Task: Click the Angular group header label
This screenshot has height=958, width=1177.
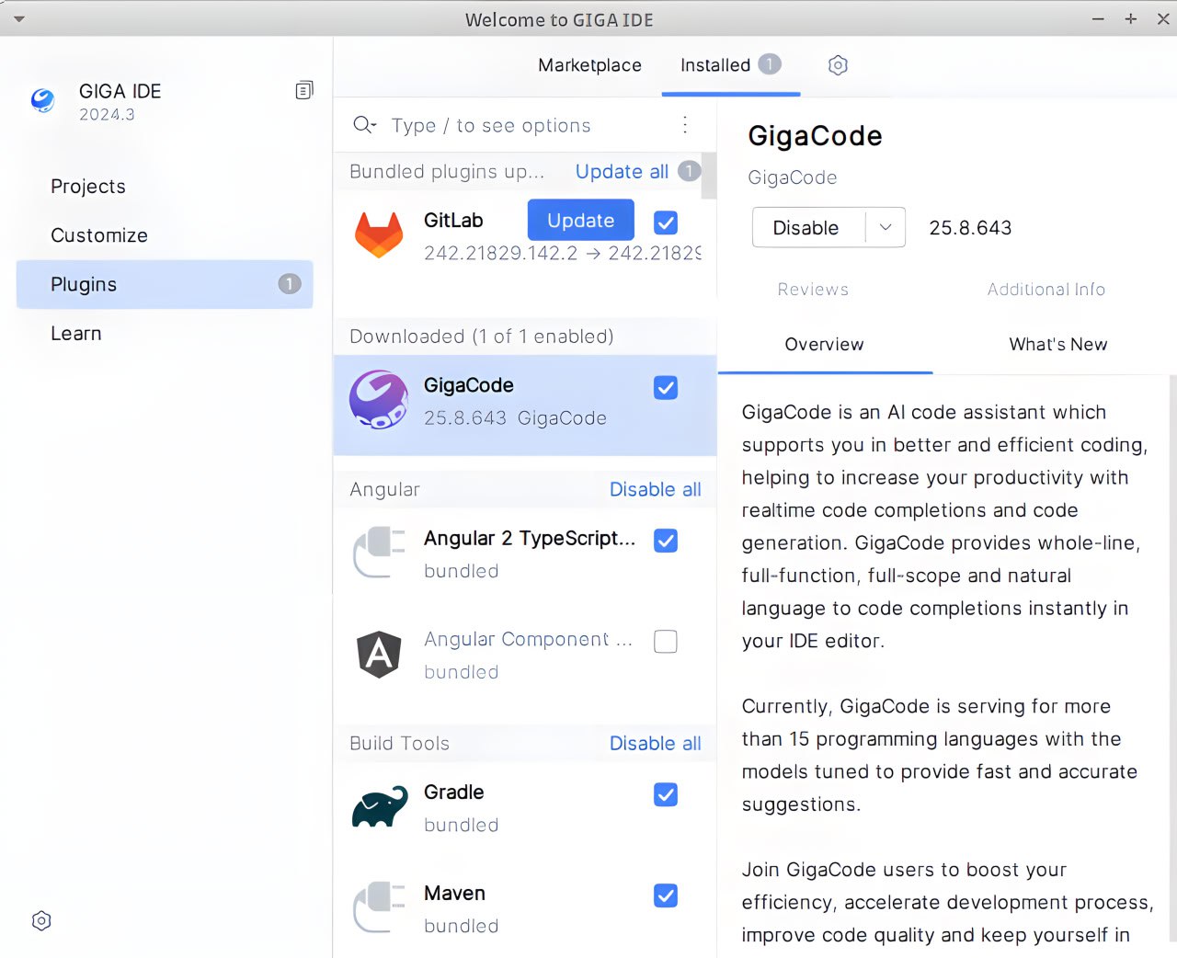Action: [385, 490]
